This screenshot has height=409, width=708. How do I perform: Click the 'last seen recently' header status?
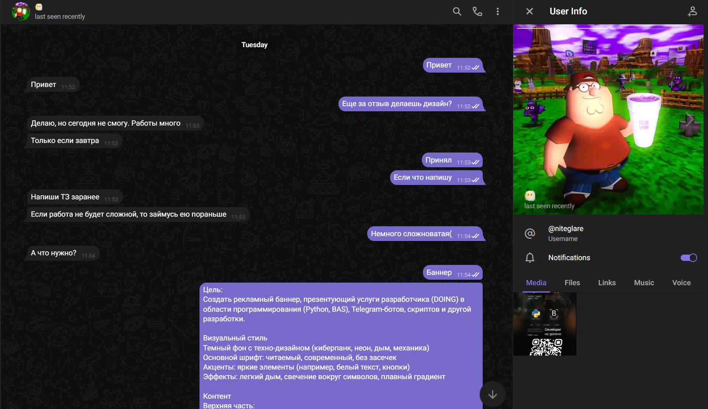click(60, 17)
